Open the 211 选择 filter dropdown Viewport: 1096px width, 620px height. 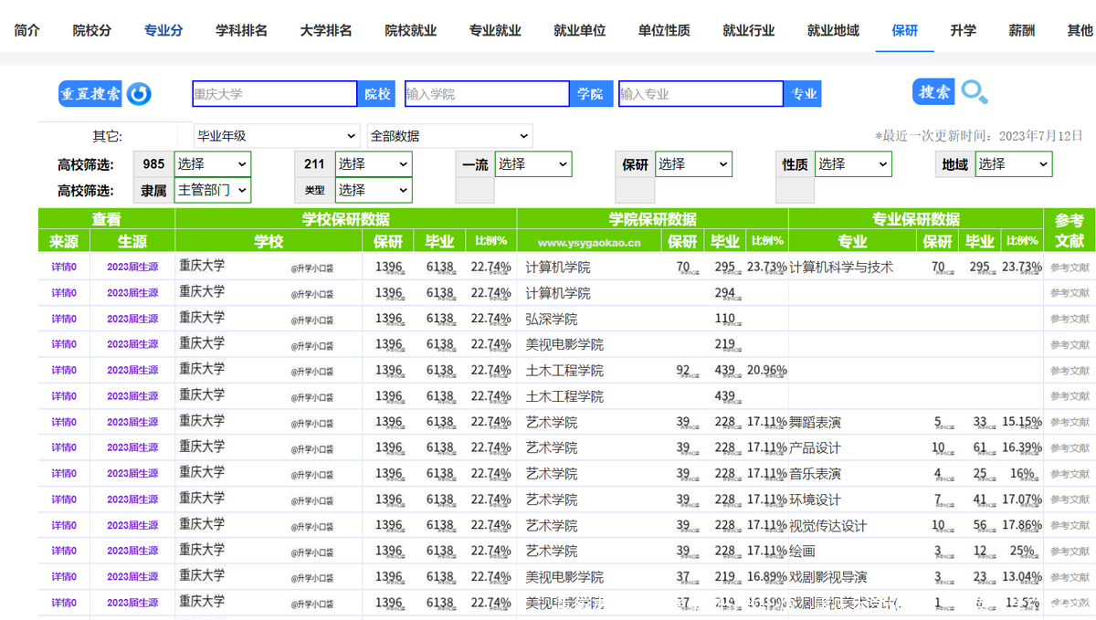pyautogui.click(x=373, y=164)
